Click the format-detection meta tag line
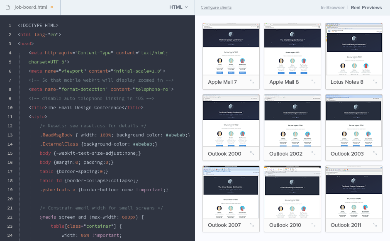 101,89
